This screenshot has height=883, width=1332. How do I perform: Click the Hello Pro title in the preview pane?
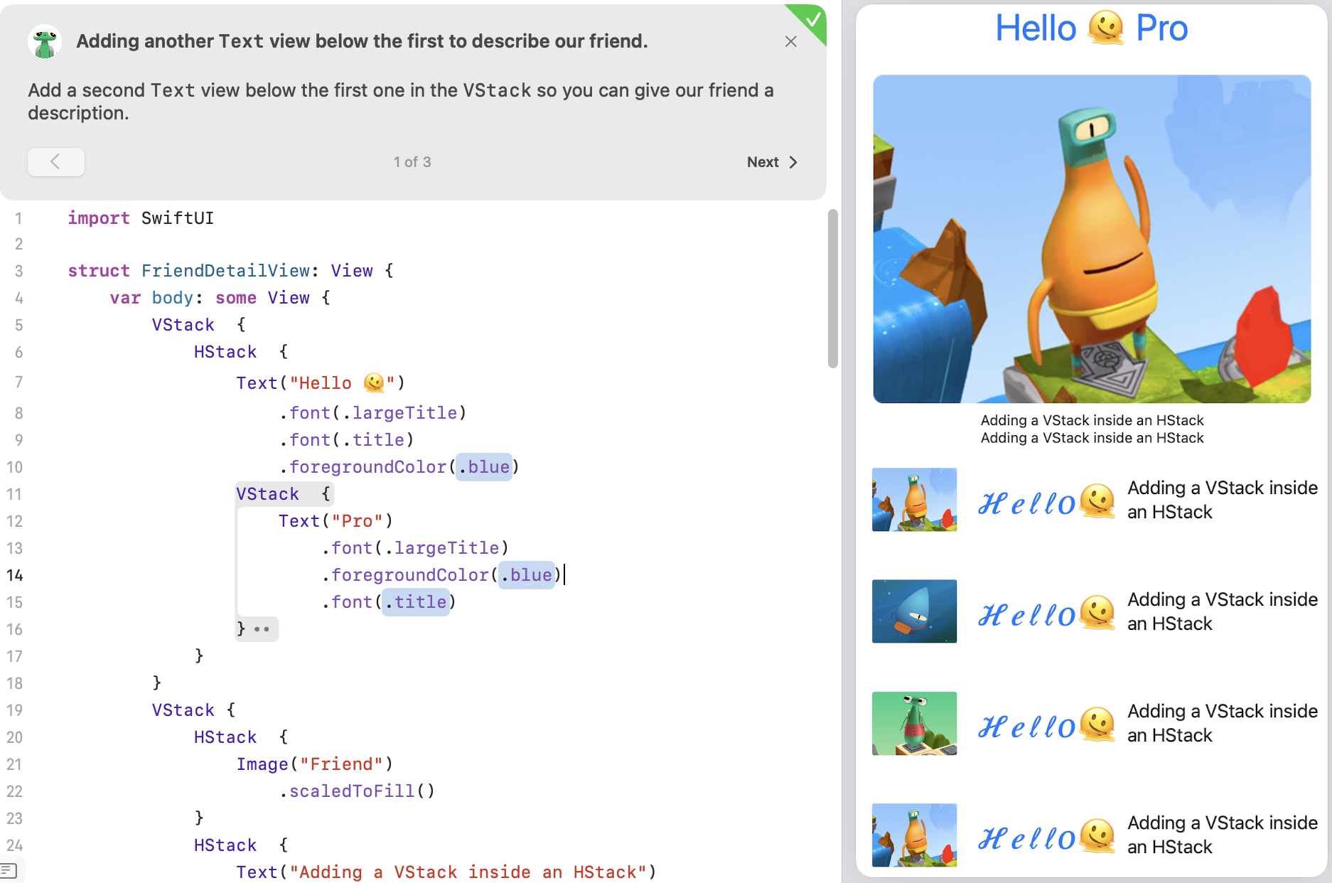coord(1091,28)
